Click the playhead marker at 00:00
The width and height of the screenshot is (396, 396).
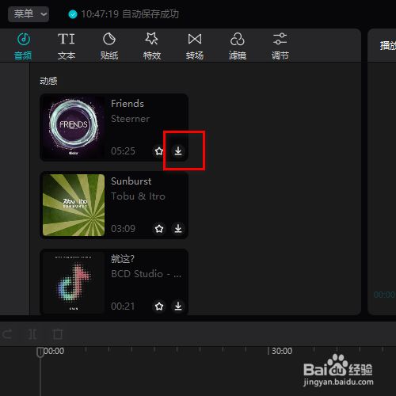tap(40, 352)
